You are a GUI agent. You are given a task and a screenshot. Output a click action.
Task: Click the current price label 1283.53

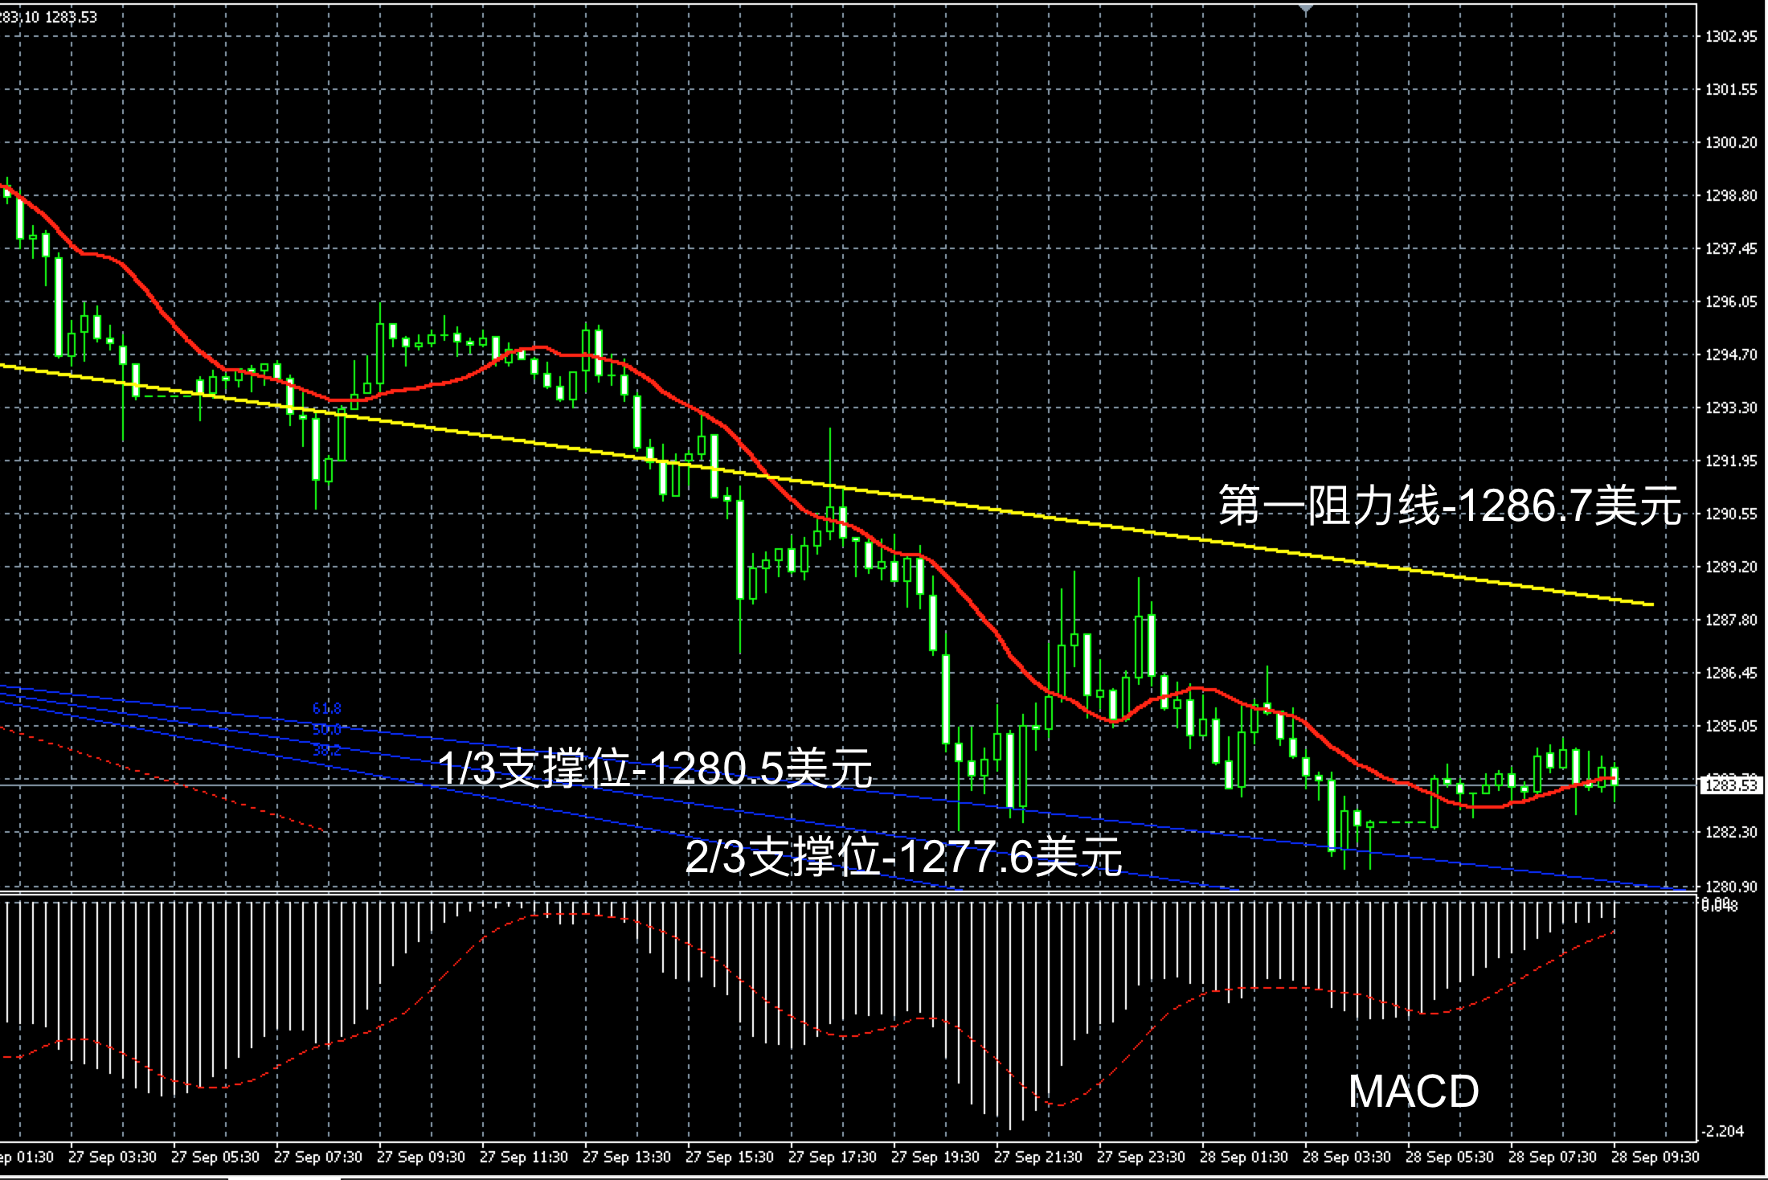click(x=1731, y=785)
